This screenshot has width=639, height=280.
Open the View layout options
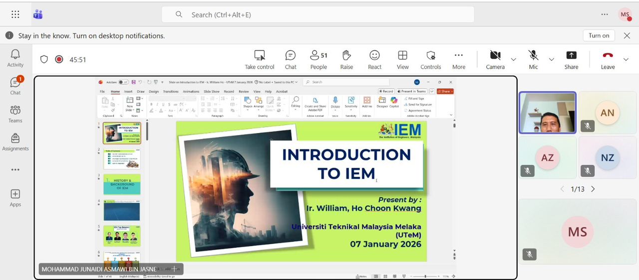[x=402, y=59]
